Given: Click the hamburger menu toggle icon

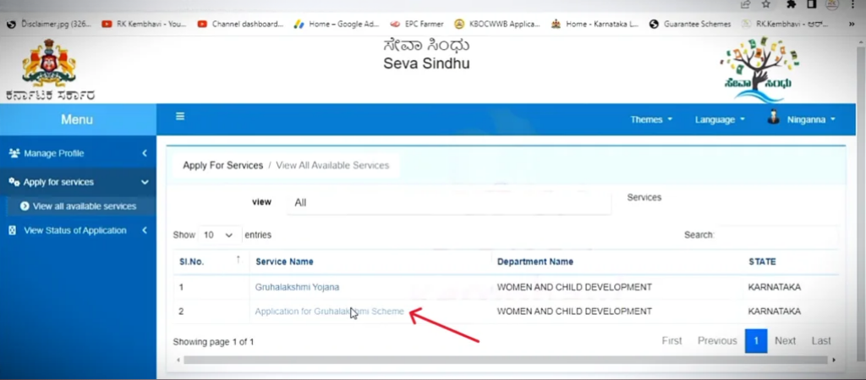Looking at the screenshot, I should [x=180, y=117].
